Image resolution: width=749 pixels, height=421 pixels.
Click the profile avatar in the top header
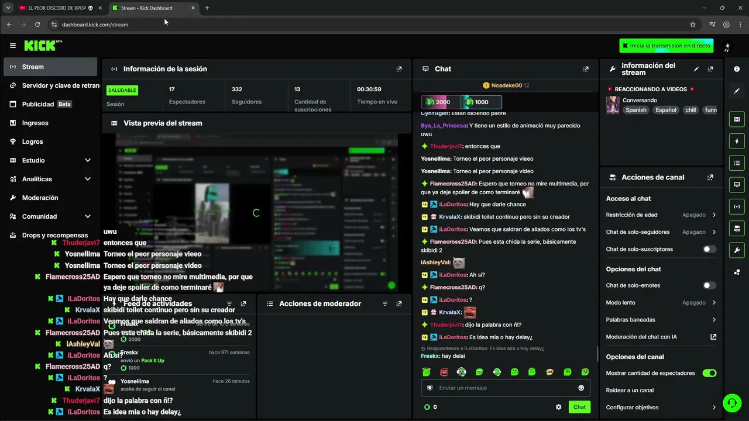[x=727, y=46]
